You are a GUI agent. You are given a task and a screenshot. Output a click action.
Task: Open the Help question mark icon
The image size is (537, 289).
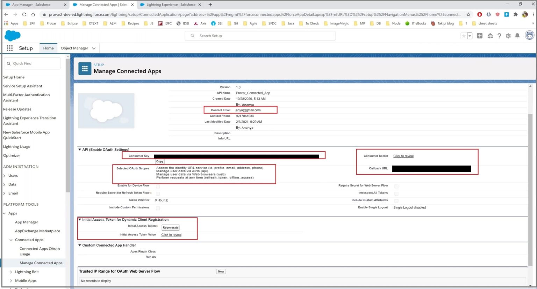tap(499, 36)
